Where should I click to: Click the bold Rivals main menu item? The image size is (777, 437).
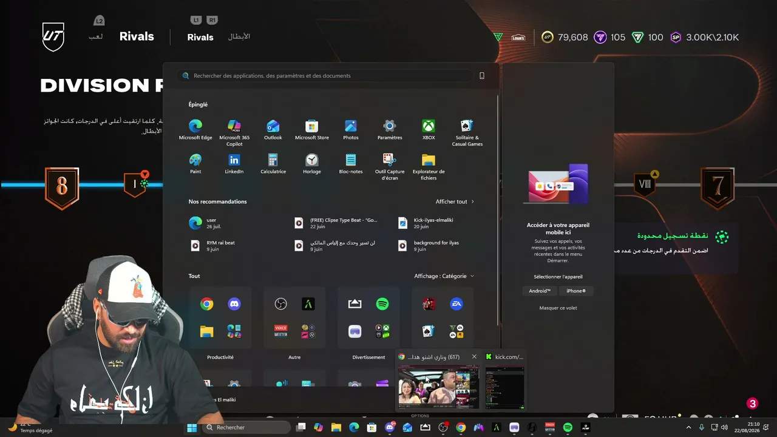pyautogui.click(x=137, y=36)
